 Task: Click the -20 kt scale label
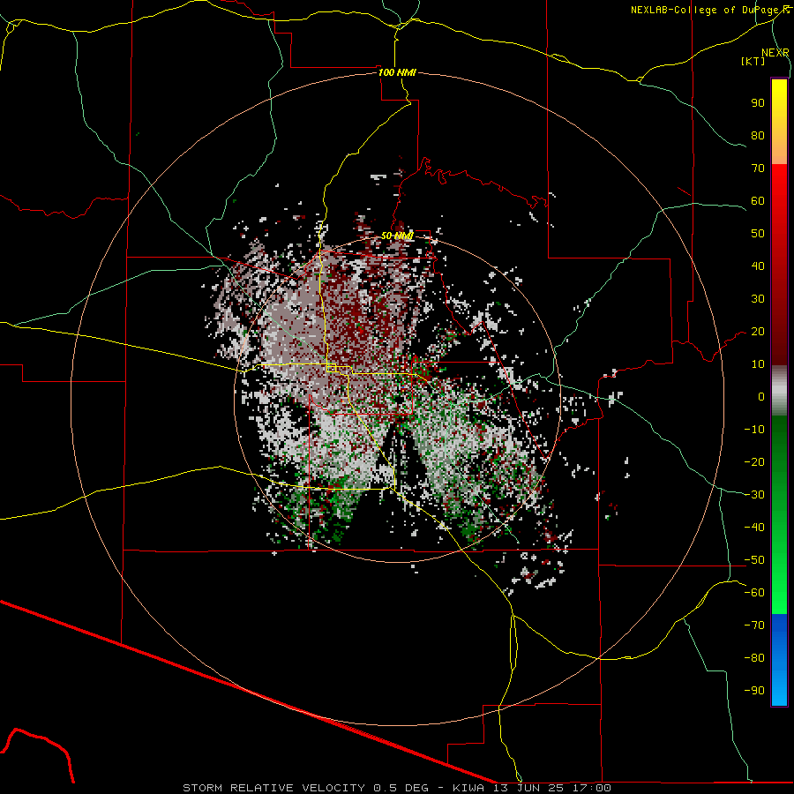pos(754,461)
